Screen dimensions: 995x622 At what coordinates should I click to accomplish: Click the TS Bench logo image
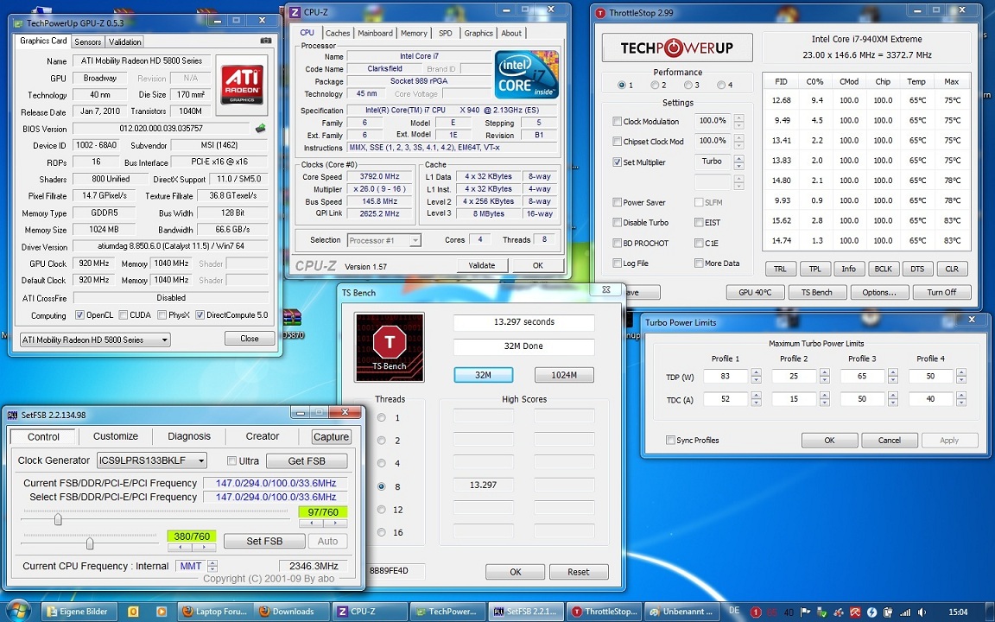point(390,346)
